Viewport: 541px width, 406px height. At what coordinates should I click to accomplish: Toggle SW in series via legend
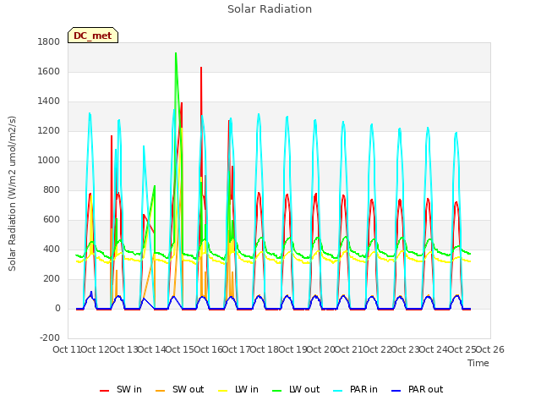point(121,389)
